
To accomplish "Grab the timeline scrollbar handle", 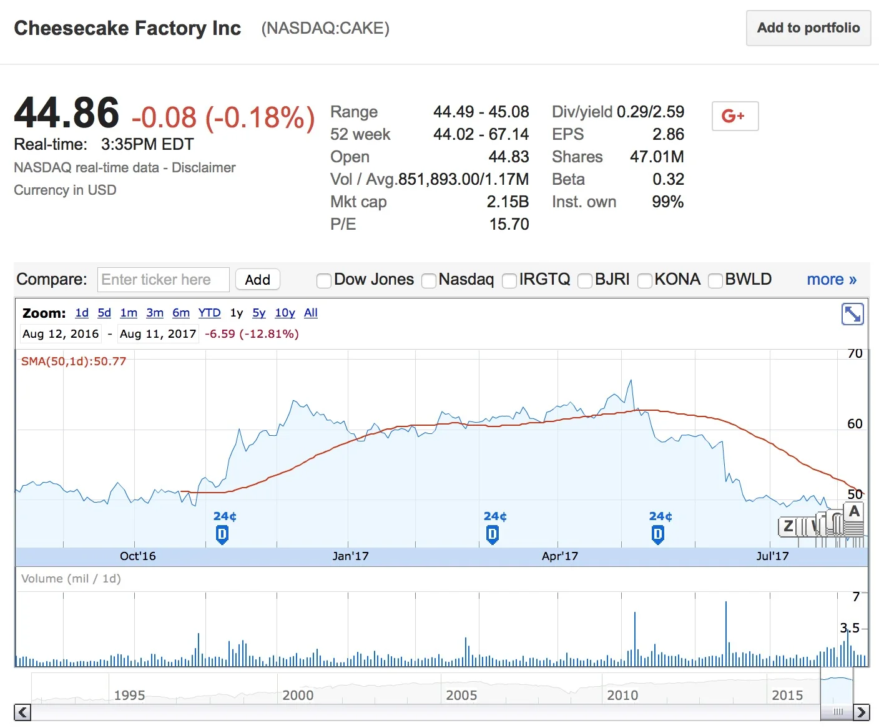I will coord(837,712).
